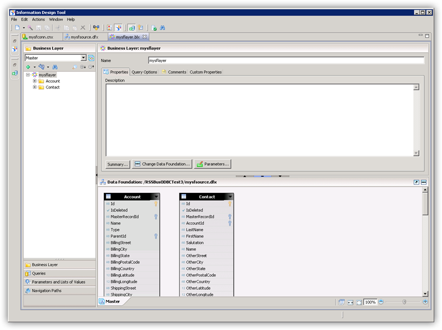This screenshot has width=442, height=330.
Task: Click the wrench options icon in Business Layer toolbar
Action: tap(41, 66)
